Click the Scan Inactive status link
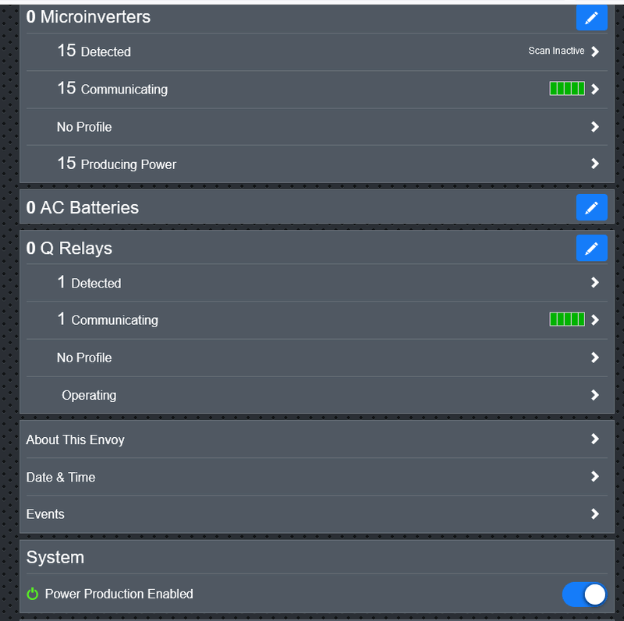The width and height of the screenshot is (624, 621). [556, 51]
